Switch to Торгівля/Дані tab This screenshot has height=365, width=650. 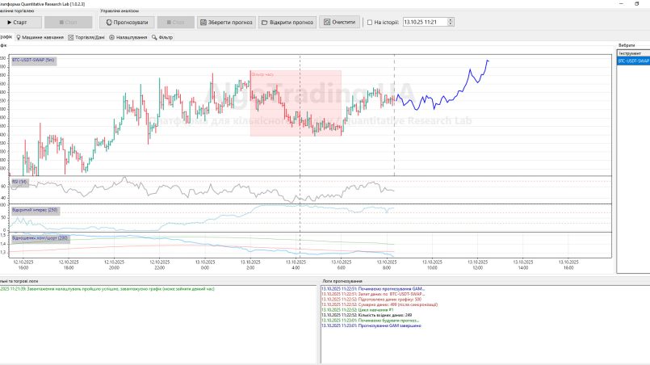(x=89, y=37)
